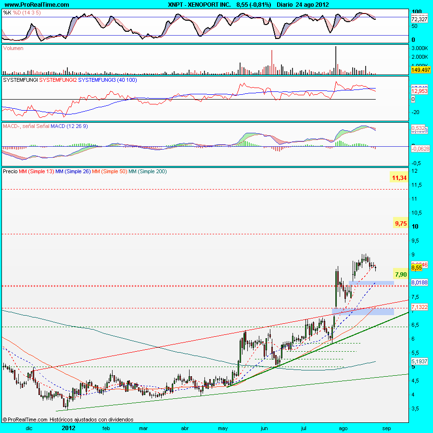Select the 72,327 stochastic value
433x433 pixels.
tap(419, 19)
